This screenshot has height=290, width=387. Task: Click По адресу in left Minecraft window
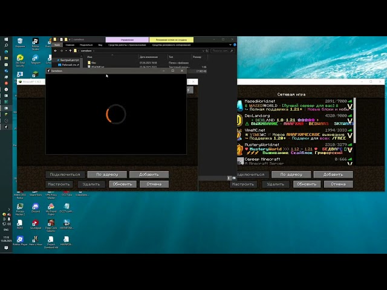coord(107,175)
